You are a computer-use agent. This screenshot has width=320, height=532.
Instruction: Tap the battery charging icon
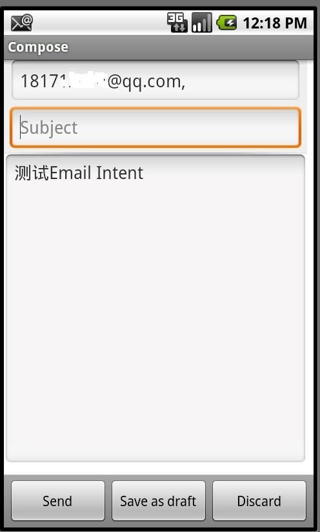pos(226,23)
